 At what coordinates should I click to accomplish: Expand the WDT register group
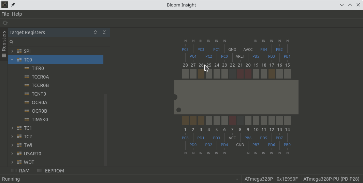(x=12, y=162)
